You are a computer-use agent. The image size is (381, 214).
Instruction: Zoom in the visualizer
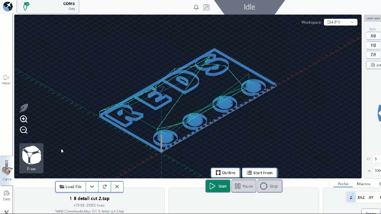(24, 119)
